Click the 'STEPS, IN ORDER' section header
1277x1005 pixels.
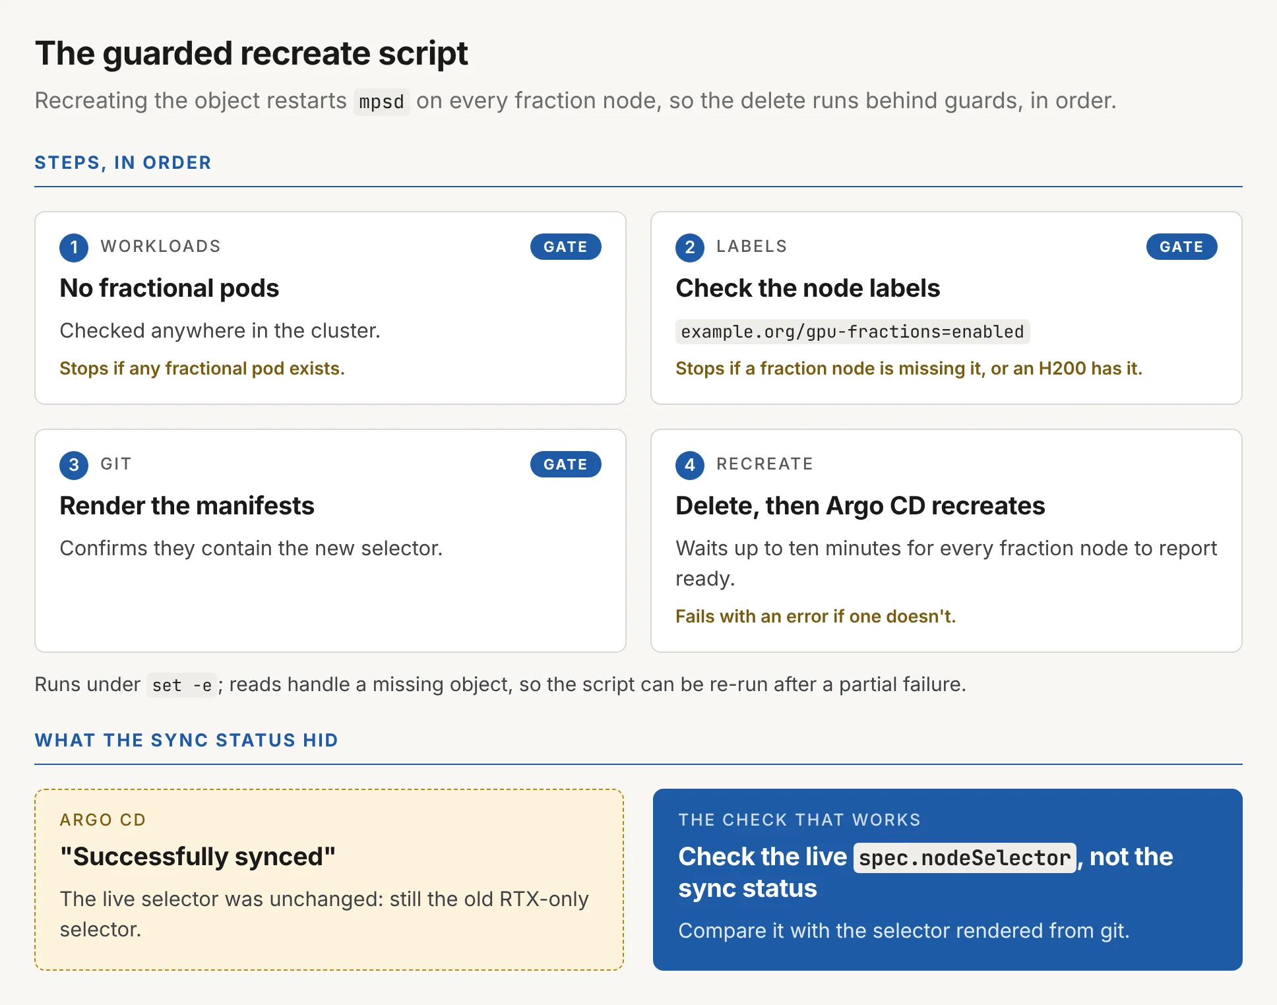point(123,163)
